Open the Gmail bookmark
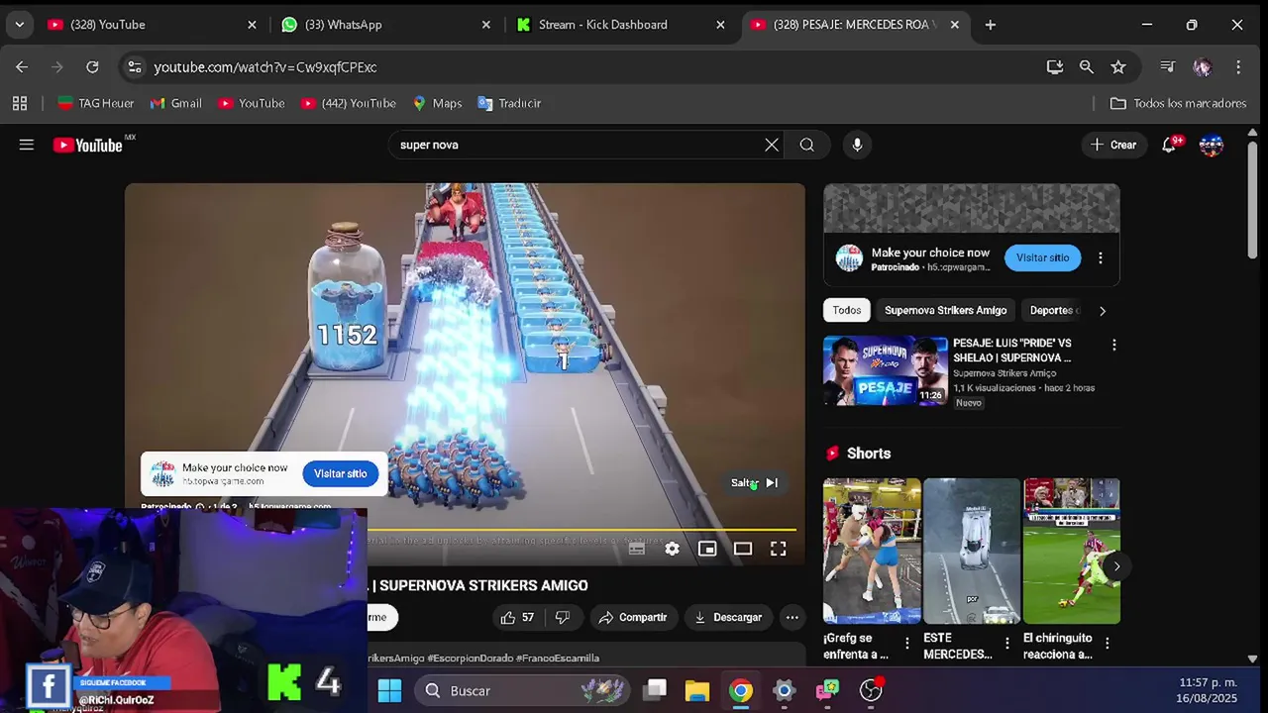Viewport: 1268px width, 713px height. click(175, 103)
